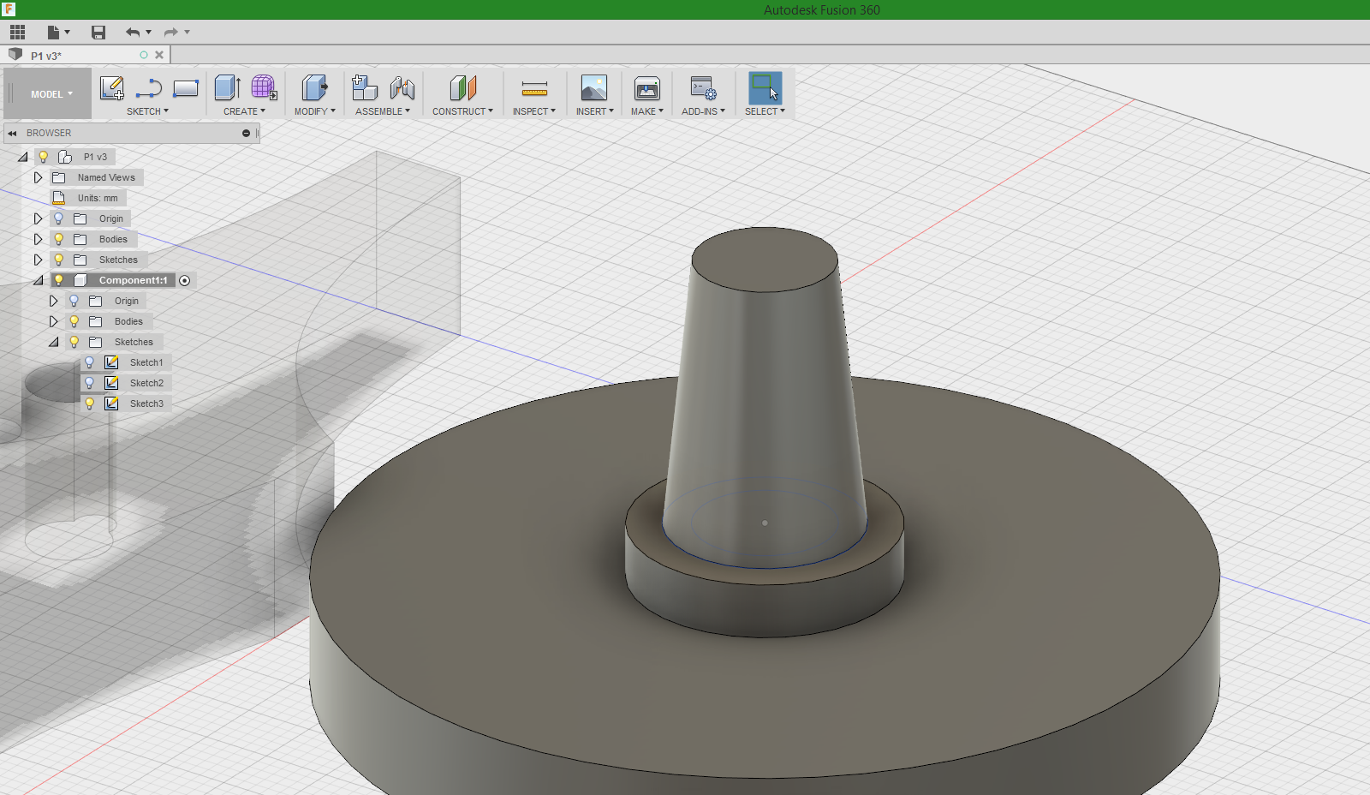Image resolution: width=1370 pixels, height=795 pixels.
Task: Collapse the P1 v3 root node
Action: [23, 157]
